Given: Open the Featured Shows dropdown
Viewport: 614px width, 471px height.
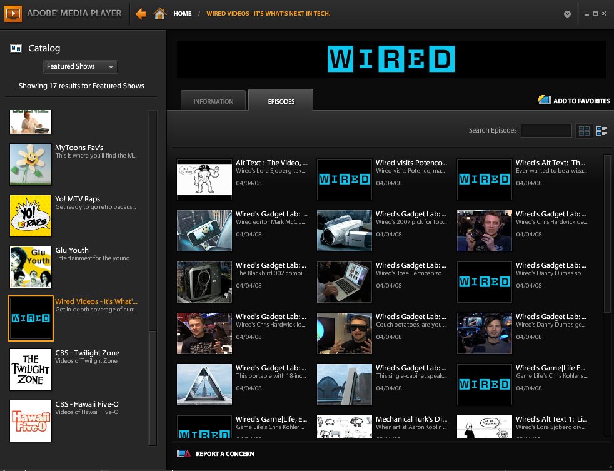Looking at the screenshot, I should point(80,66).
